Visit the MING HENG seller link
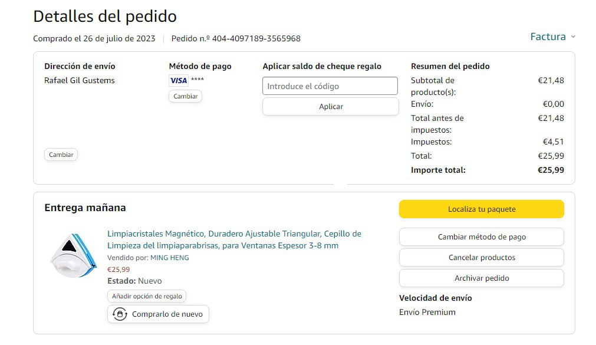 pos(170,258)
